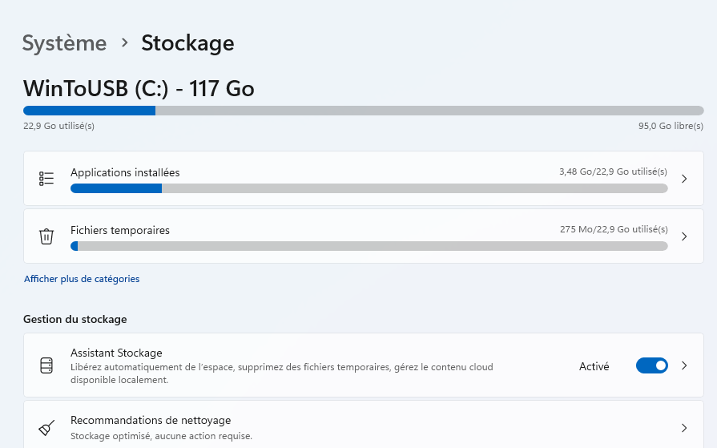Viewport: 717px width, 448px height.
Task: Open the Fichiers temporaires entry
Action: coord(364,236)
